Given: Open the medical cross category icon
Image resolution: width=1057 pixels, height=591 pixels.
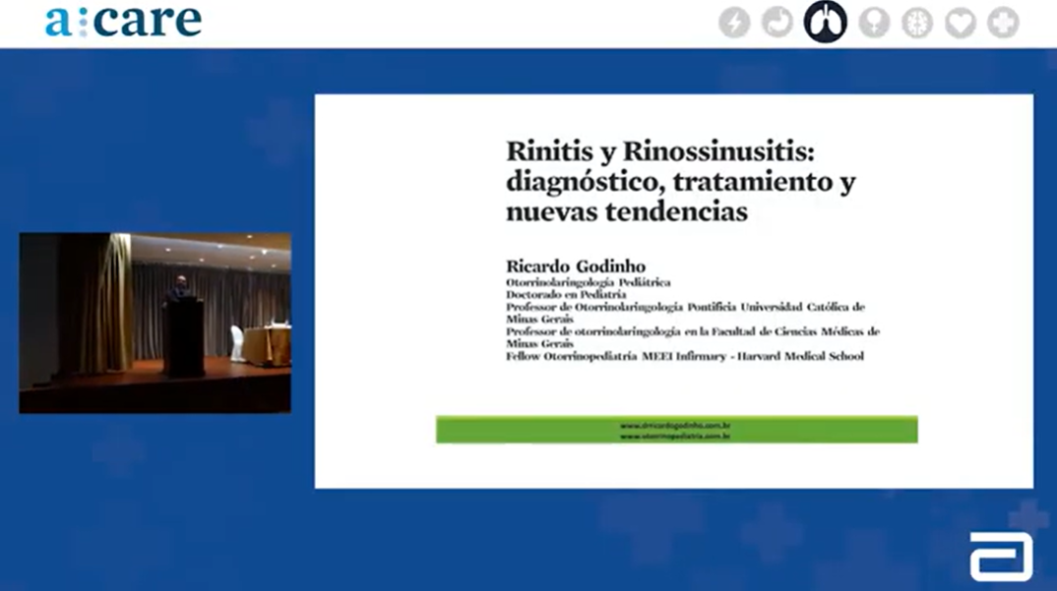Looking at the screenshot, I should (x=1003, y=23).
